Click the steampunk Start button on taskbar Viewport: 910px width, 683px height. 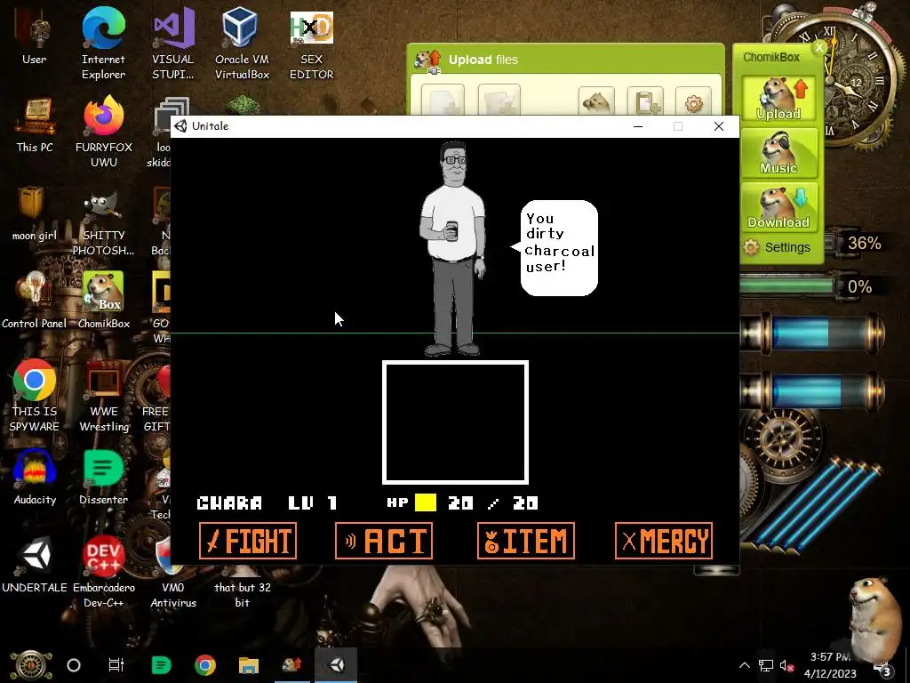(31, 665)
